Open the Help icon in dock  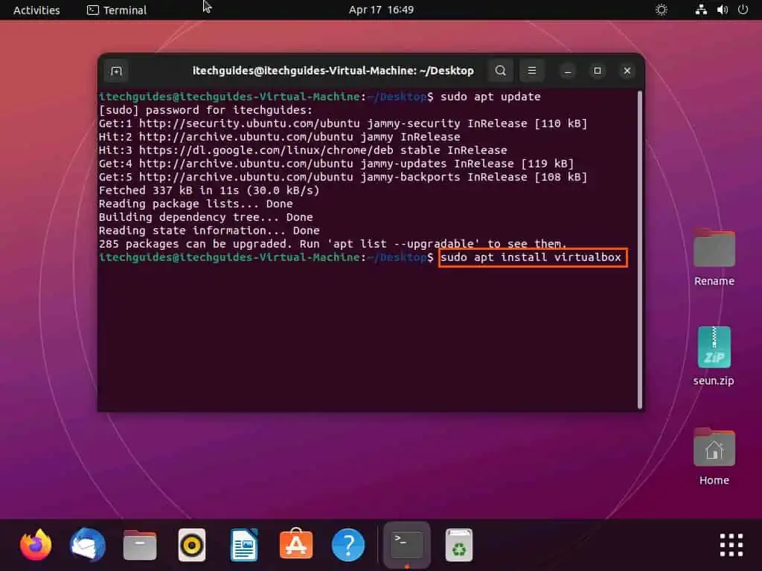click(348, 545)
